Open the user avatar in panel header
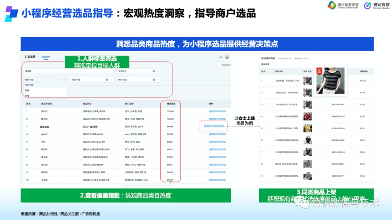 tap(227, 57)
